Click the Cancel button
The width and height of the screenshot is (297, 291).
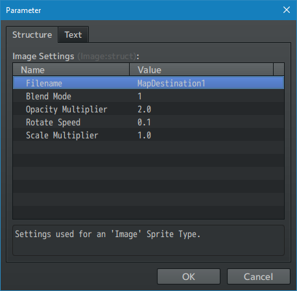tap(259, 277)
